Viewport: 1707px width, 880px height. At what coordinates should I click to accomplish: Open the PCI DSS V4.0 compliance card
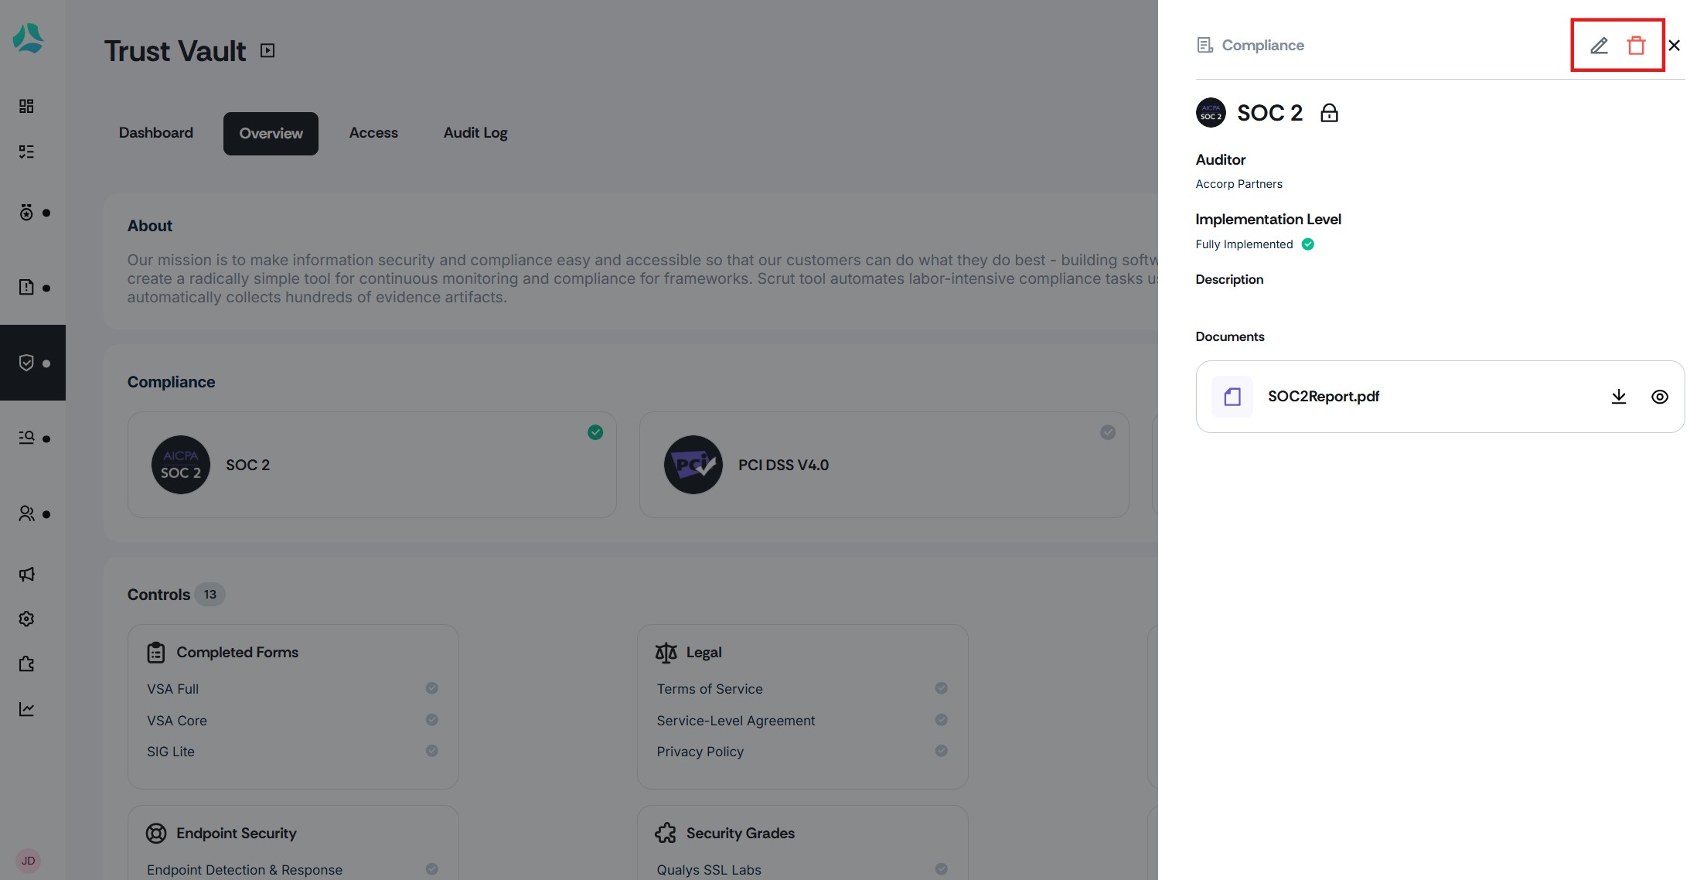[884, 465]
